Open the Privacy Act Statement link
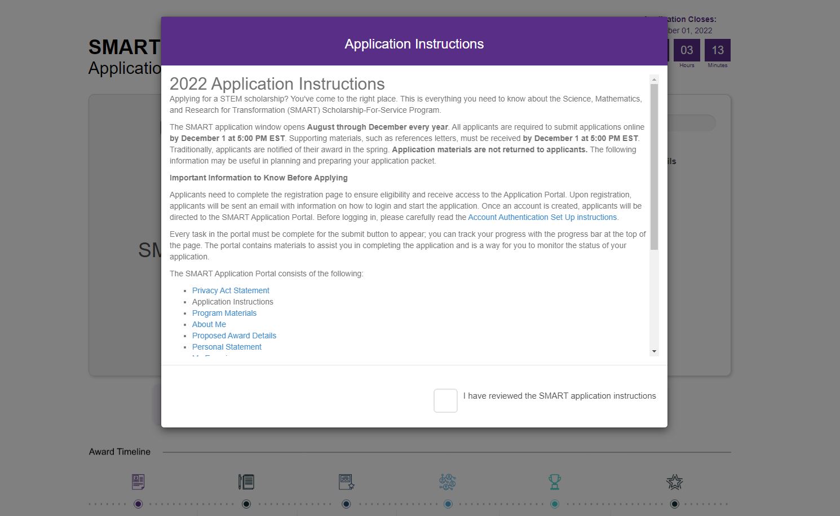The height and width of the screenshot is (516, 840). [231, 290]
